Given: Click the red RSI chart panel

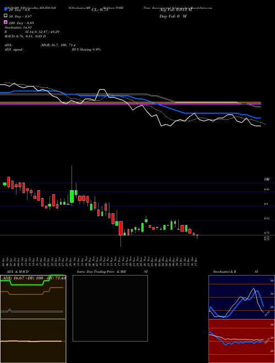Looking at the screenshot, I should [241, 341].
